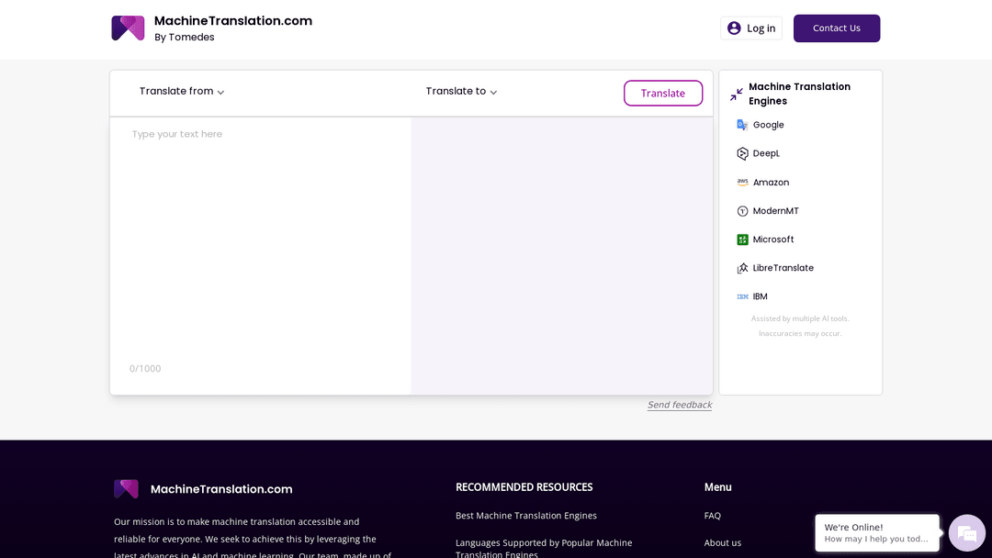
Task: Open the FAQ footer menu item
Action: click(x=713, y=516)
